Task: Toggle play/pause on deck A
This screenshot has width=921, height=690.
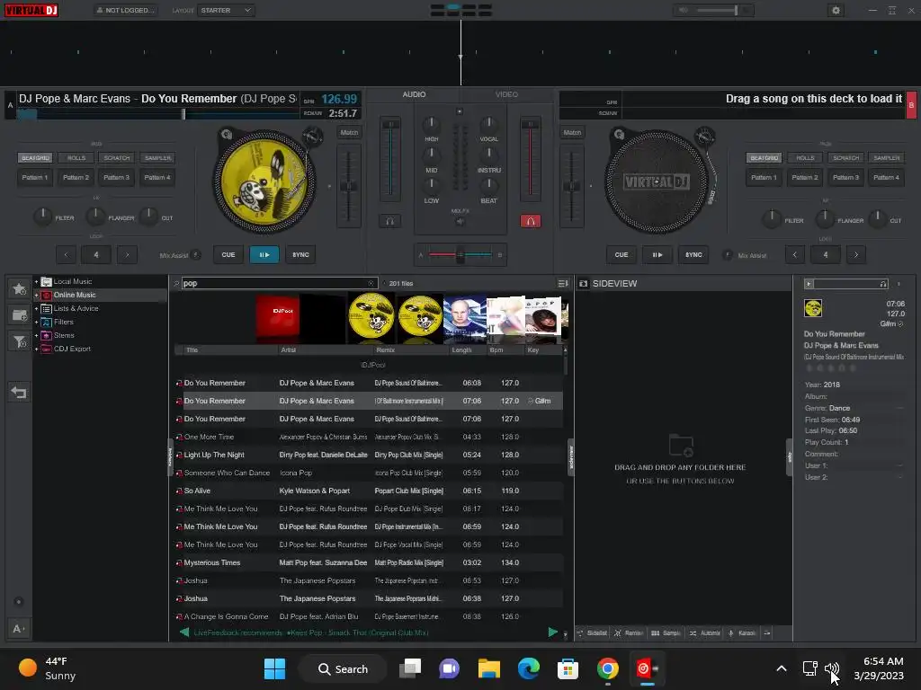Action: (x=264, y=254)
